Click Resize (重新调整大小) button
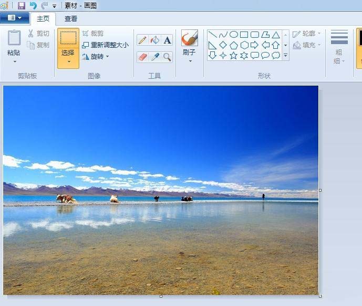This screenshot has height=306, width=362. pyautogui.click(x=106, y=45)
